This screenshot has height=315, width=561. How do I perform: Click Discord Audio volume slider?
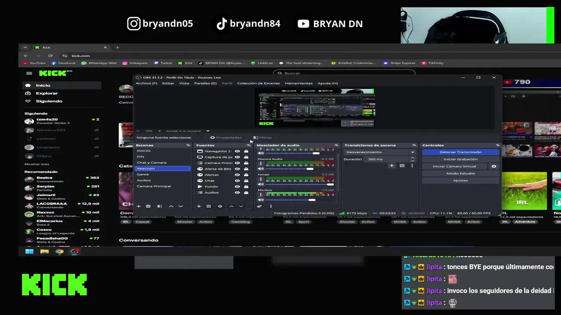(300, 168)
